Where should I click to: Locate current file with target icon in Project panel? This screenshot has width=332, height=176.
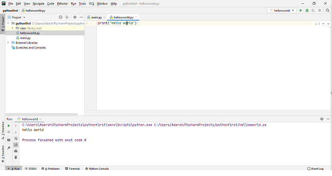(x=61, y=17)
